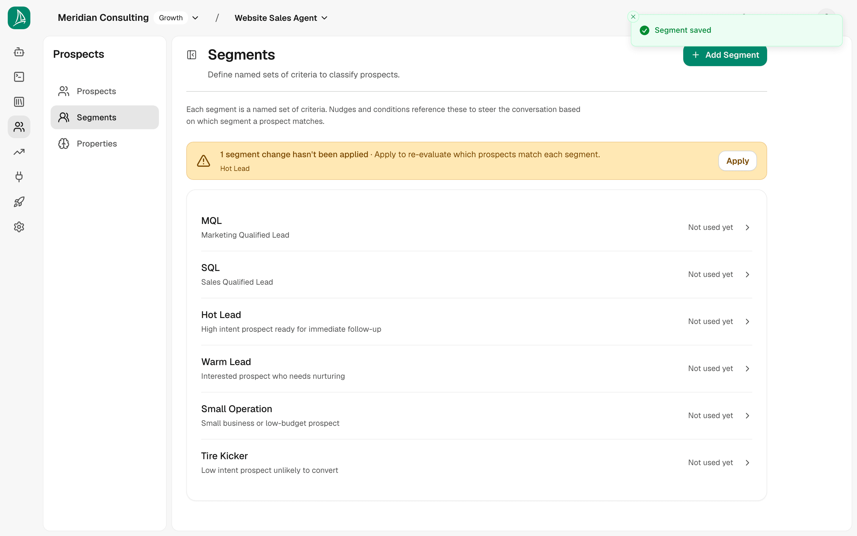Open the gear settings sidebar icon
The height and width of the screenshot is (536, 857).
pyautogui.click(x=19, y=227)
